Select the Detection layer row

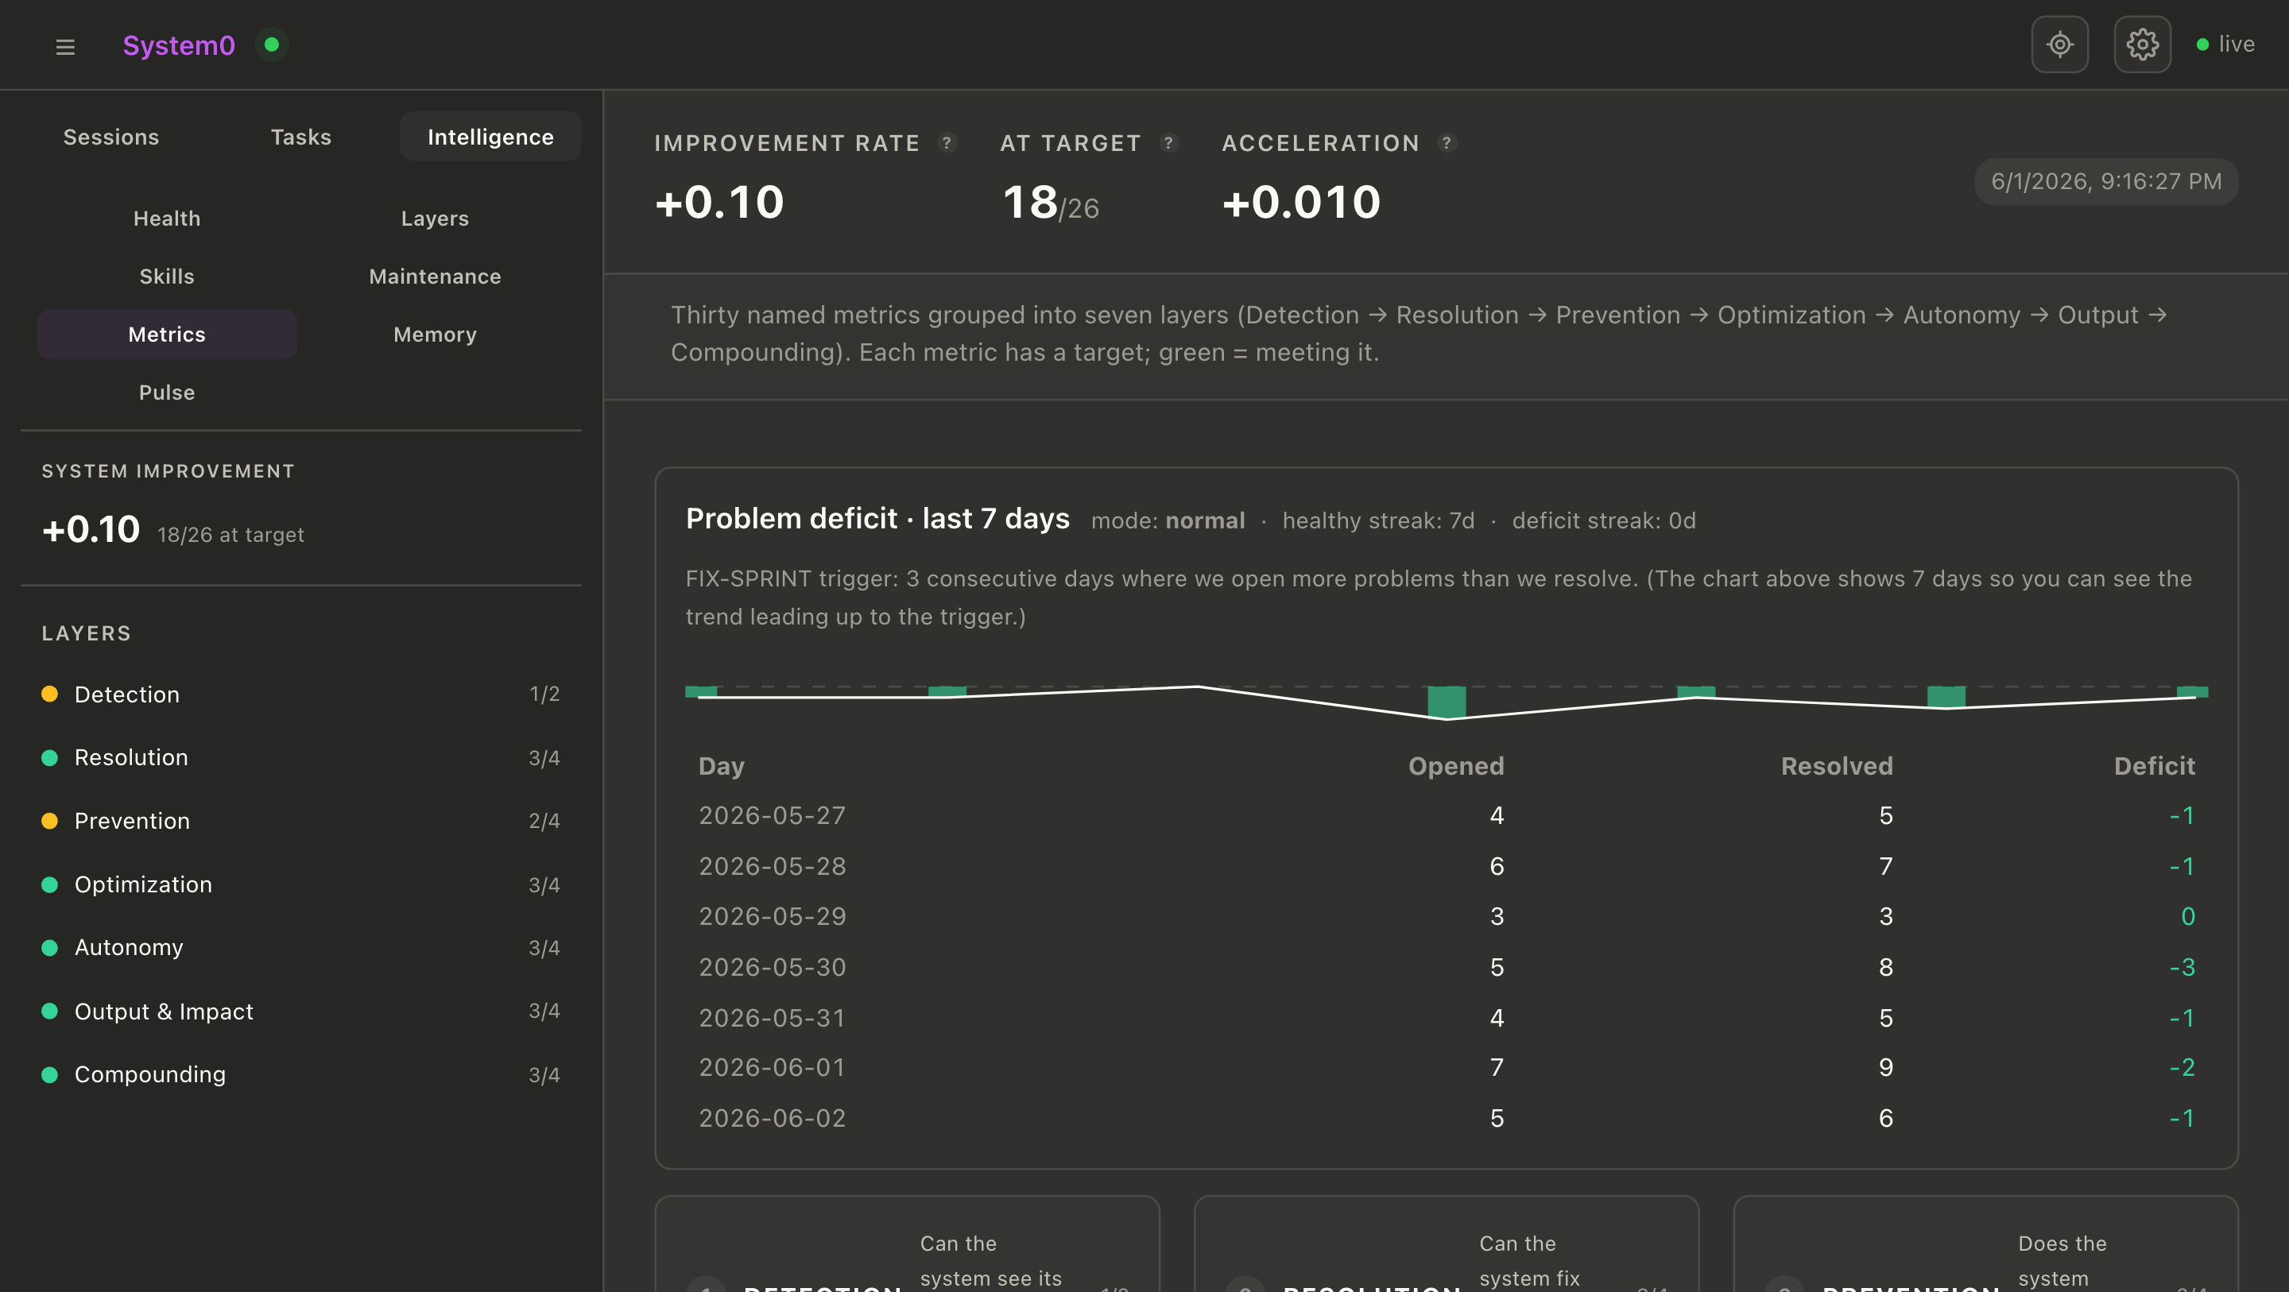[301, 694]
